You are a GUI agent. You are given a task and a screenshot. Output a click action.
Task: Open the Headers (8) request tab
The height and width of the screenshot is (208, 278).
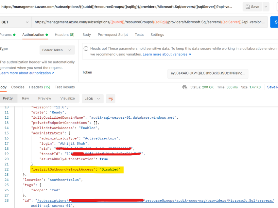click(x=64, y=35)
